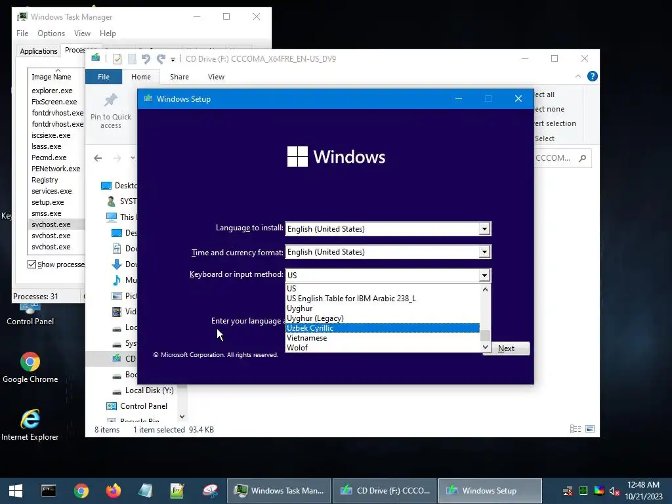Open Google Chrome from the taskbar

(81, 491)
